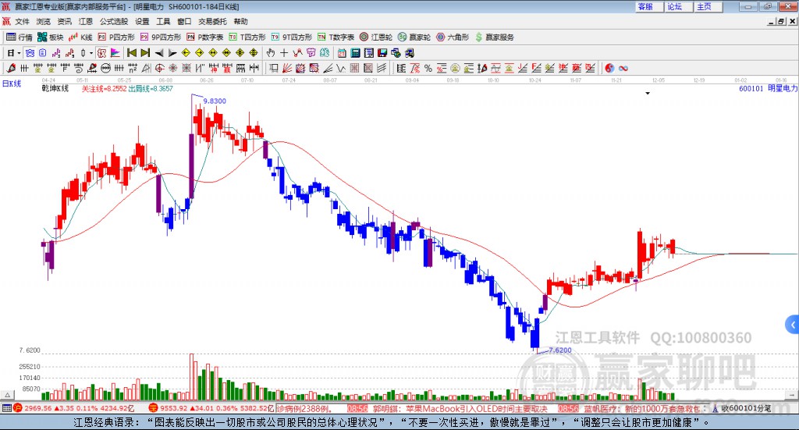Image resolution: width=799 pixels, height=430 pixels.
Task: Open the 江恩轮 Gann wheel
Action: tap(376, 37)
